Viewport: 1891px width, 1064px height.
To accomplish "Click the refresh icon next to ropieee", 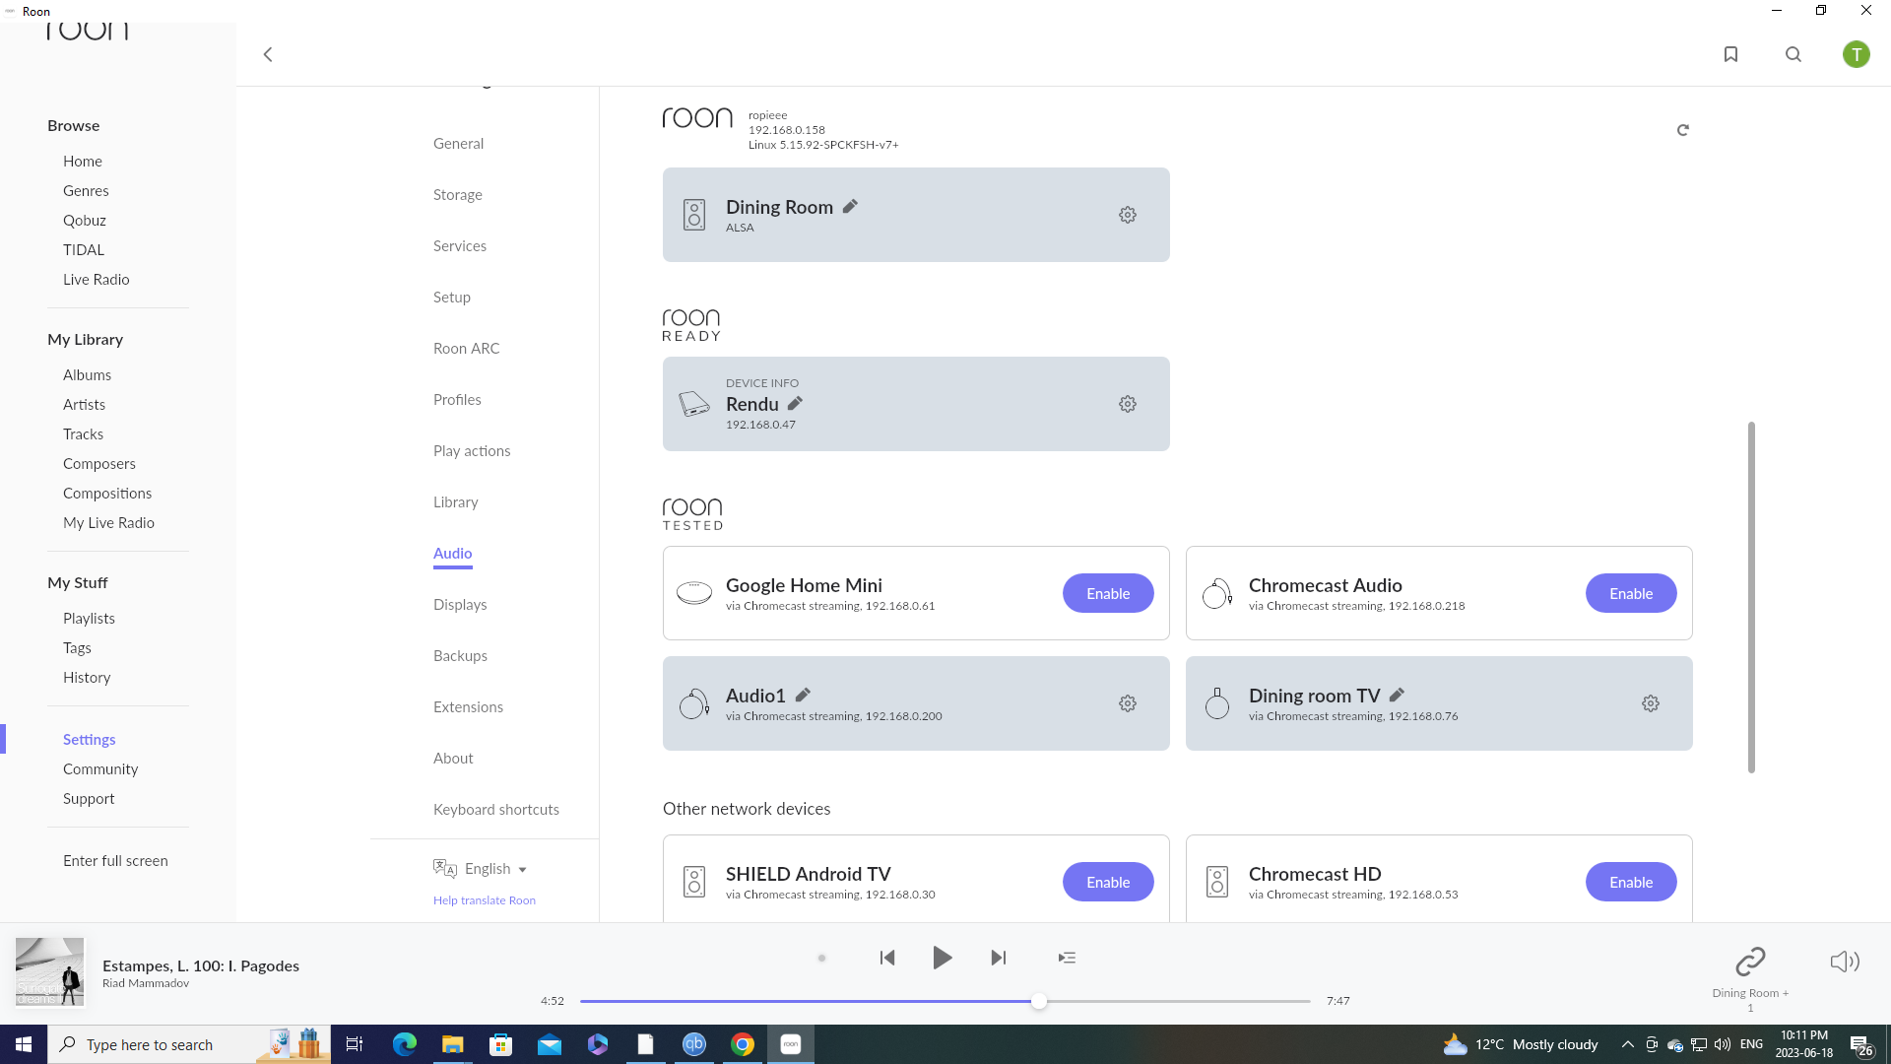I will point(1683,130).
